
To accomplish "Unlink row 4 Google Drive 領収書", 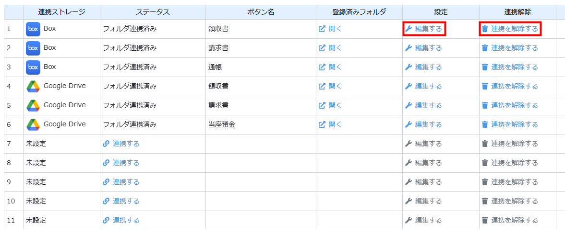I will coord(510,86).
